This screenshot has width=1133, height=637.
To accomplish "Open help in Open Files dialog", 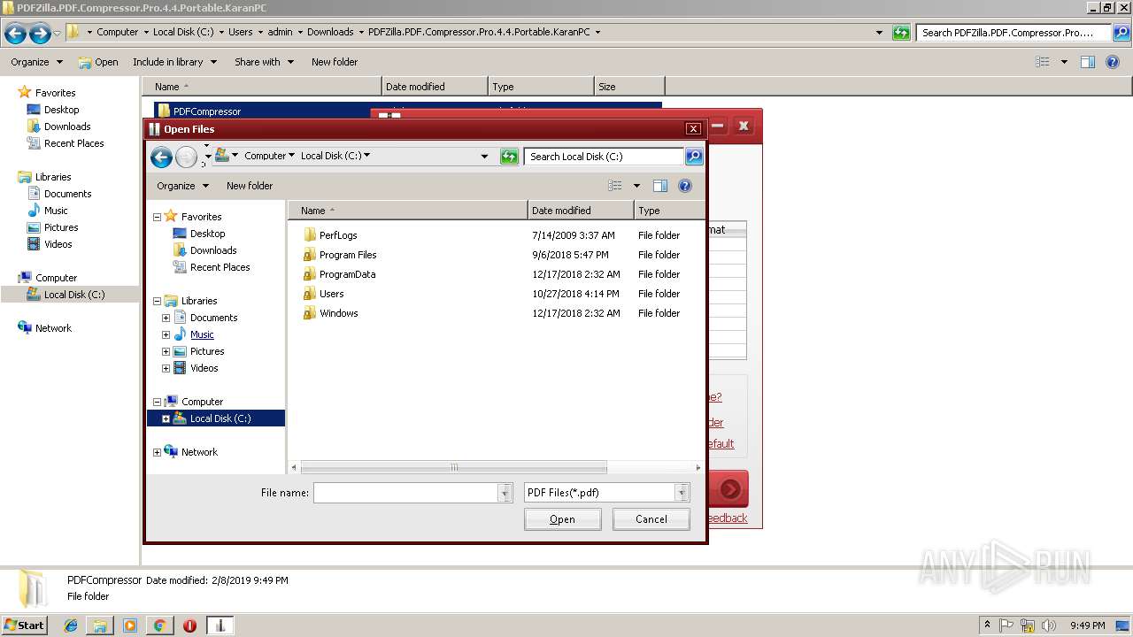I will point(684,186).
